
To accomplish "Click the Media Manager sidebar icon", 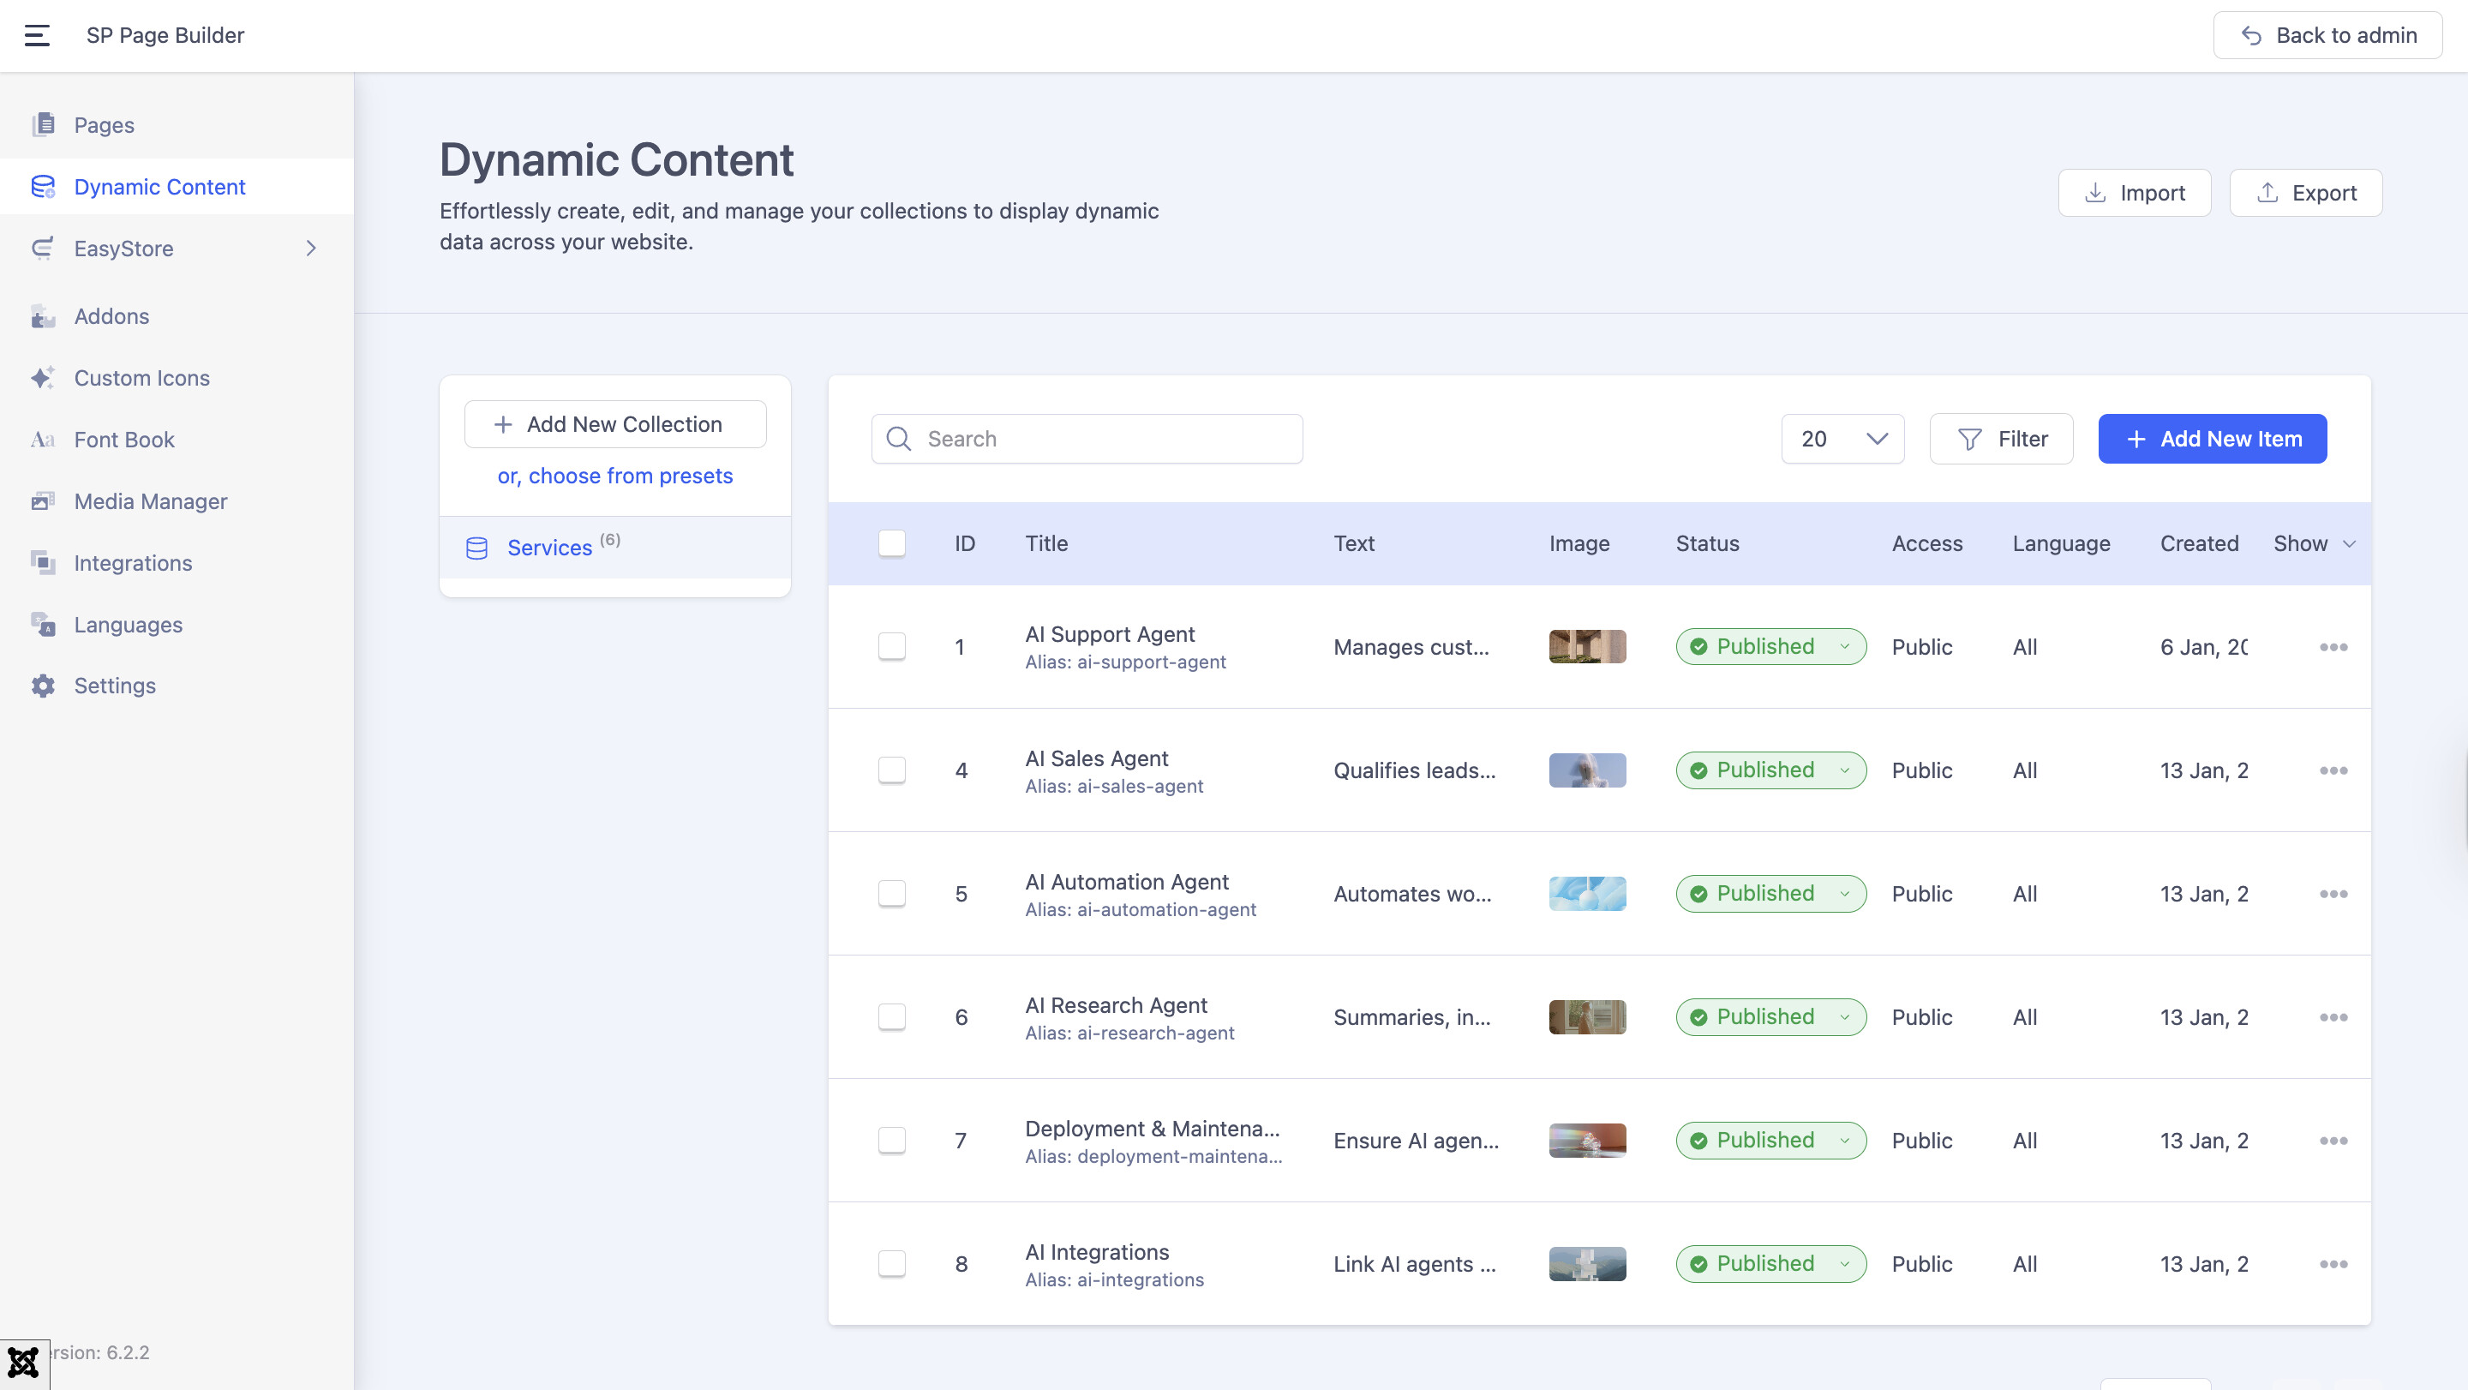I will (x=42, y=502).
